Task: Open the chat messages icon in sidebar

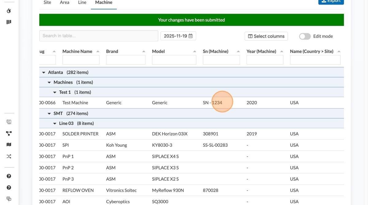Action: point(9,199)
